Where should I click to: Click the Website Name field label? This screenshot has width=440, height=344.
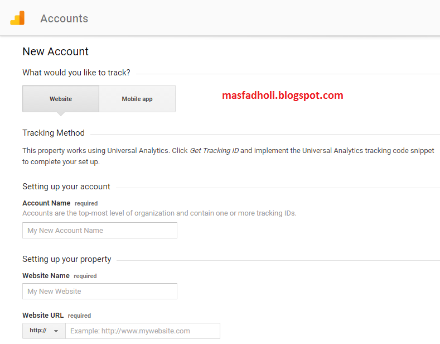pyautogui.click(x=46, y=276)
